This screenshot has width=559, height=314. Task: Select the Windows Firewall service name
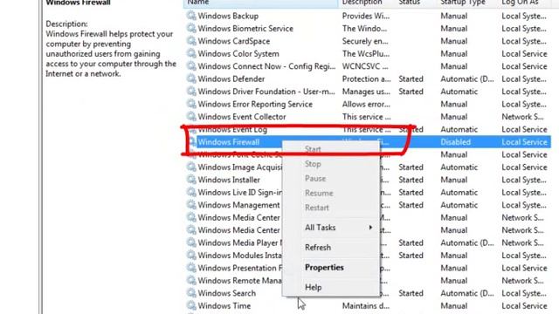[229, 142]
